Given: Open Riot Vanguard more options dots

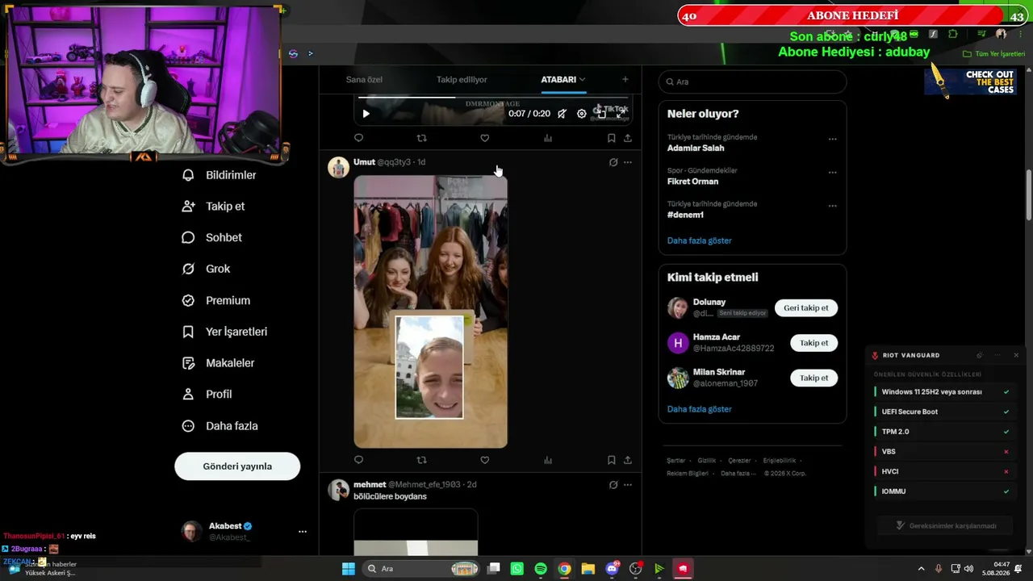Looking at the screenshot, I should (x=997, y=355).
